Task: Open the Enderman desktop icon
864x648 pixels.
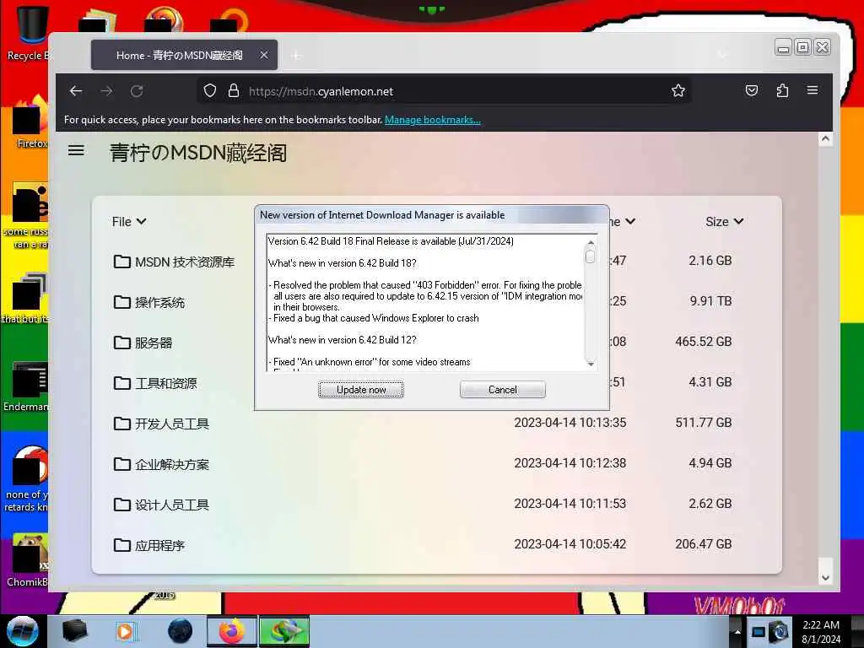Action: [x=28, y=386]
